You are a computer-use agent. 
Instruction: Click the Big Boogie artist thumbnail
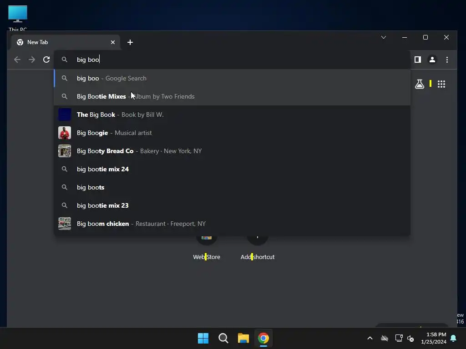point(65,133)
